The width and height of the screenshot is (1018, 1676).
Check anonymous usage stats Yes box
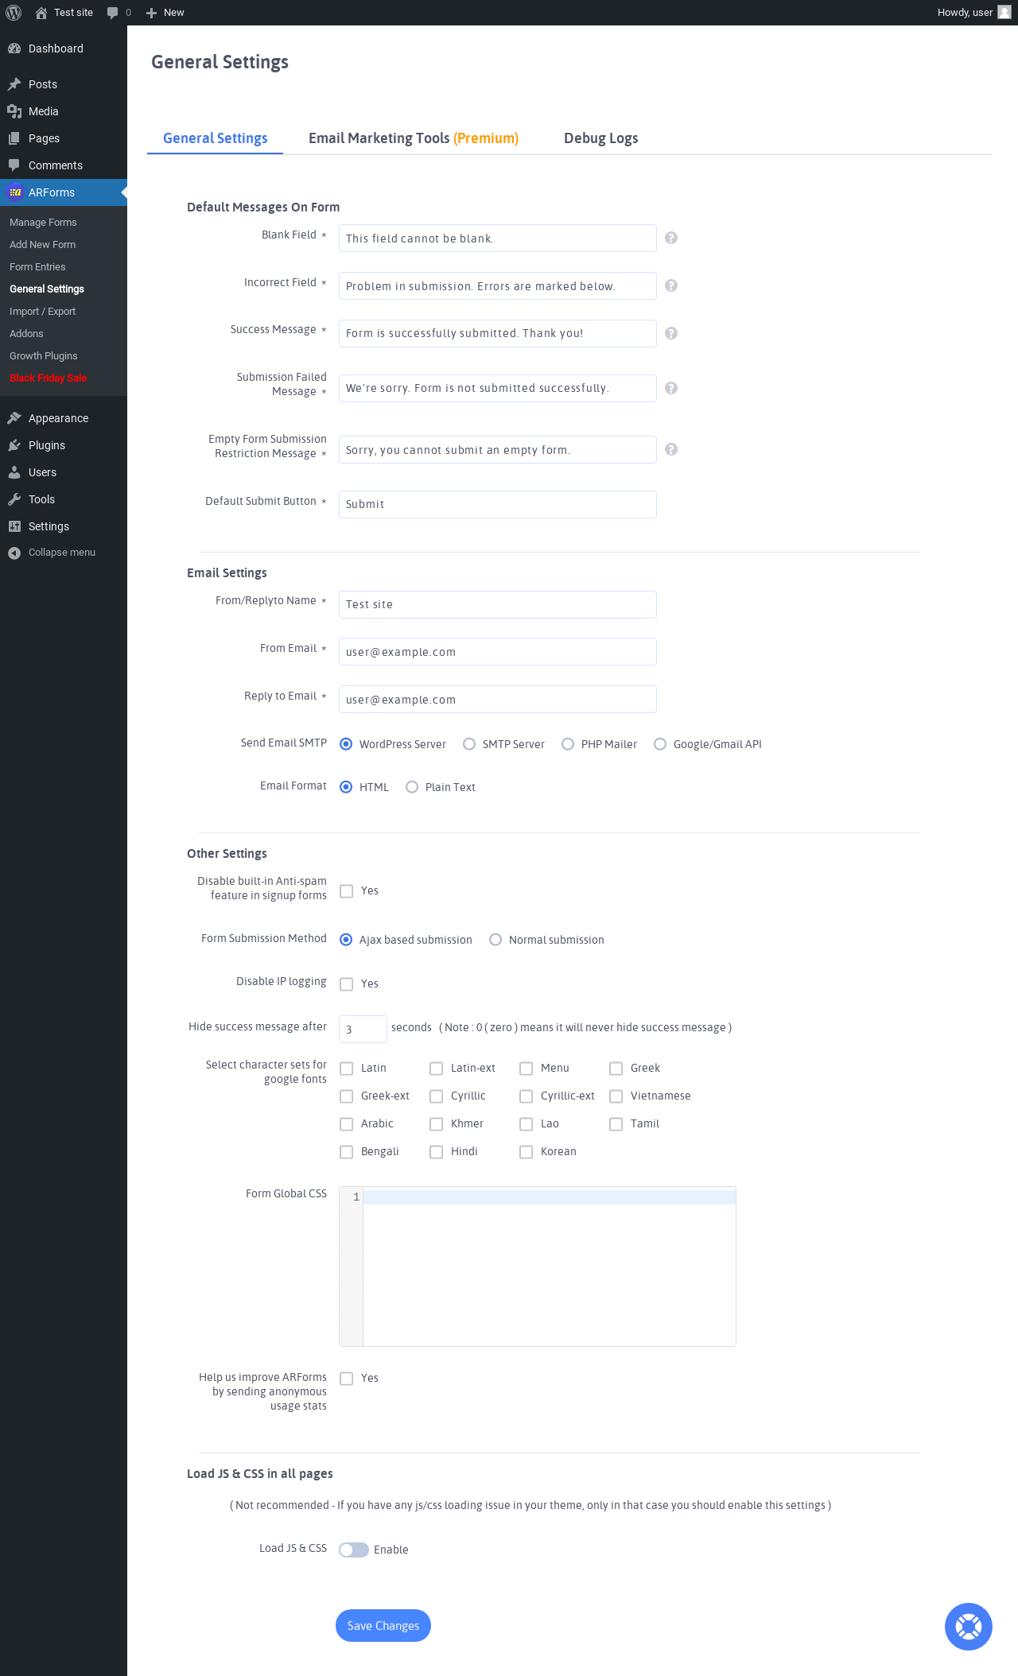(x=347, y=1379)
